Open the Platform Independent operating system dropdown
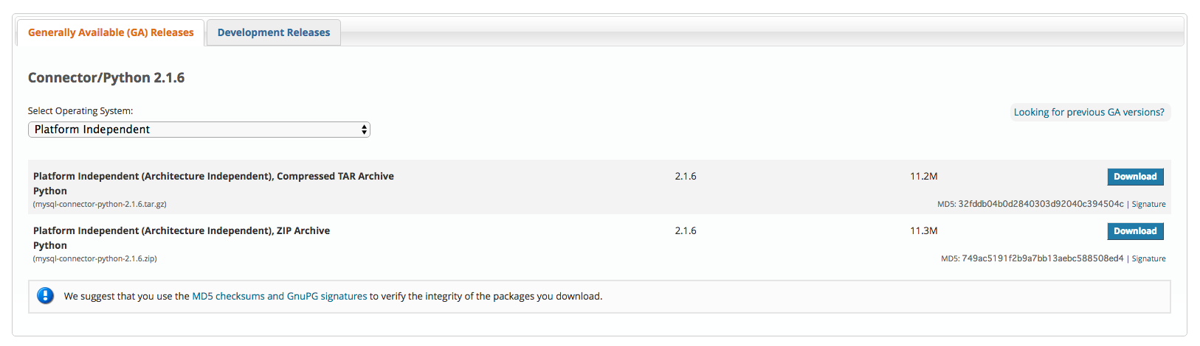Screen dimensions: 1200x346 pos(199,130)
